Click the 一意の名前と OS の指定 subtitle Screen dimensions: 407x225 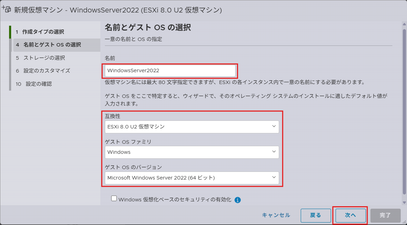(x=133, y=39)
